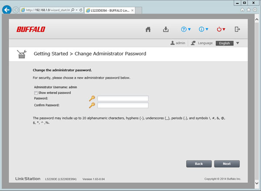The image size is (261, 191).
Task: Open the blue question-mark help menu
Action: tap(186, 30)
